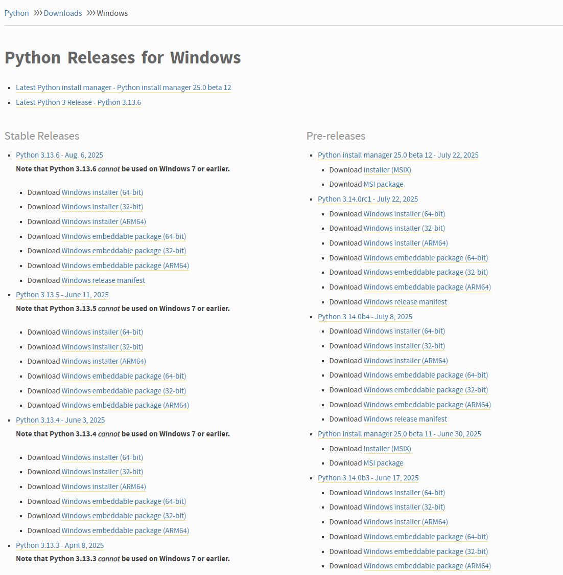Get Python 3.13.6 embeddable package (64-bit)
The image size is (563, 575).
124,236
